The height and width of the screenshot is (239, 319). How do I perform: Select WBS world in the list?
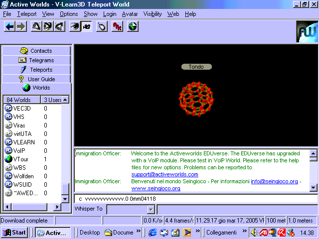click(32, 168)
